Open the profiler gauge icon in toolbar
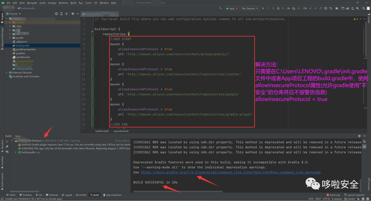 (288, 8)
